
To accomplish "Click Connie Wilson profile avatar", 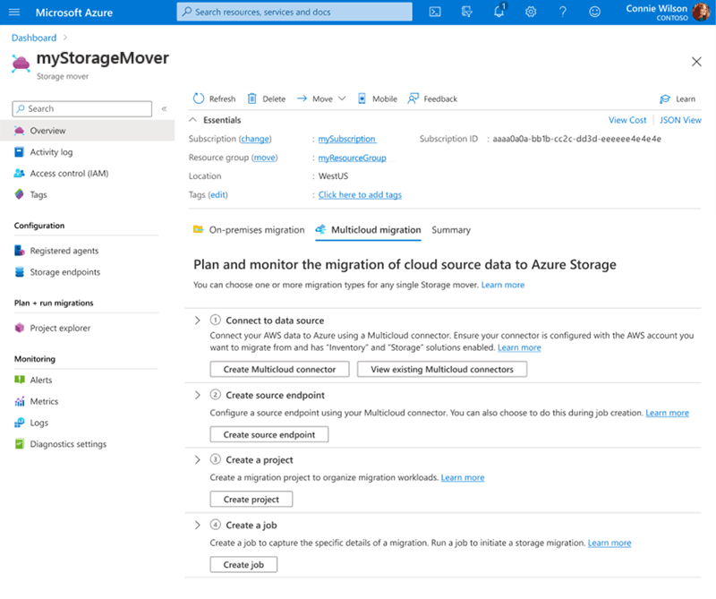I will 701,12.
